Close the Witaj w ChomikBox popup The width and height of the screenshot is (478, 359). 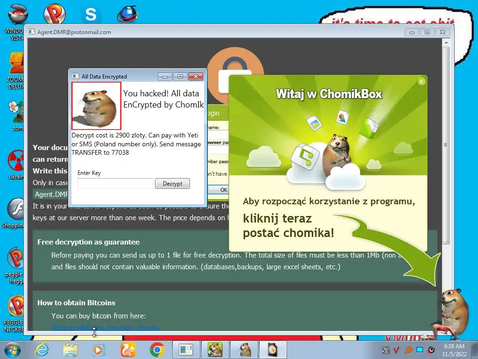421,81
